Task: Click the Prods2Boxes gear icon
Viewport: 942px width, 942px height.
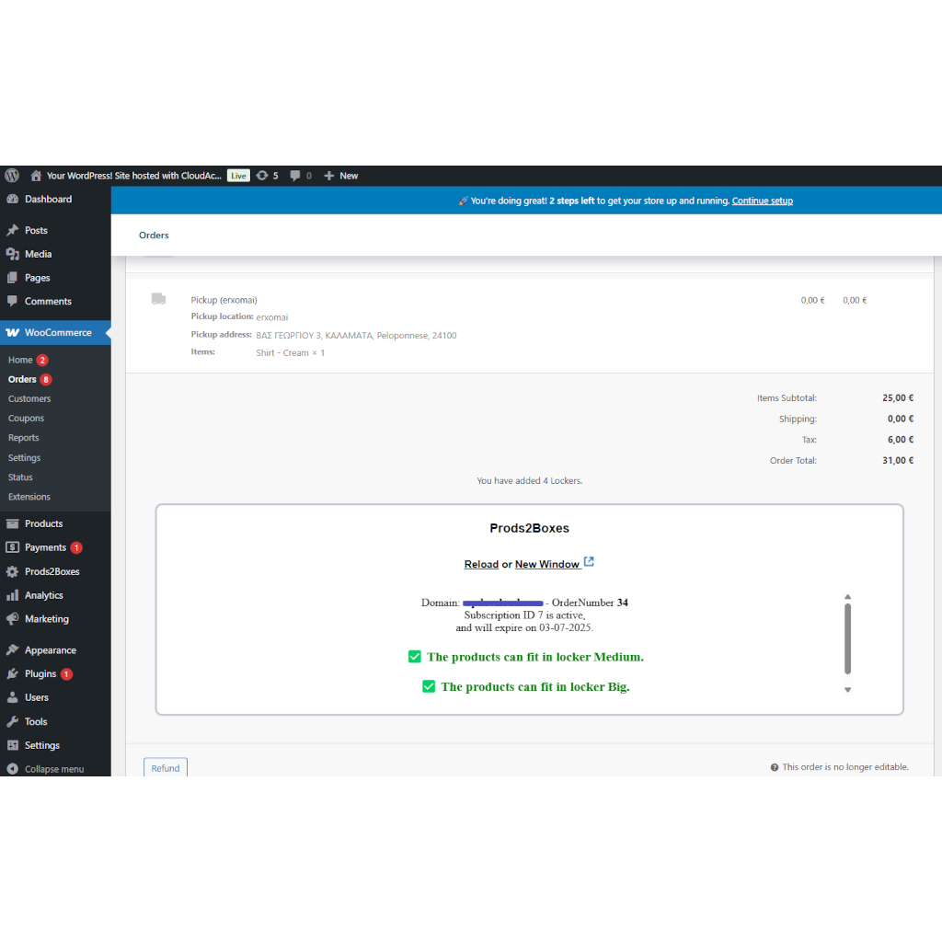Action: coord(12,571)
